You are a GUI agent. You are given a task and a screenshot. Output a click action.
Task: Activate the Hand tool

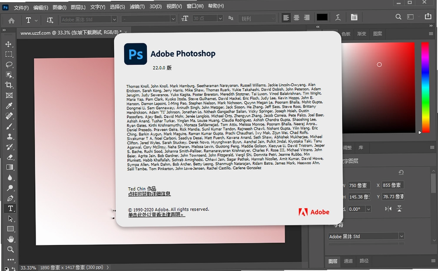point(10,239)
